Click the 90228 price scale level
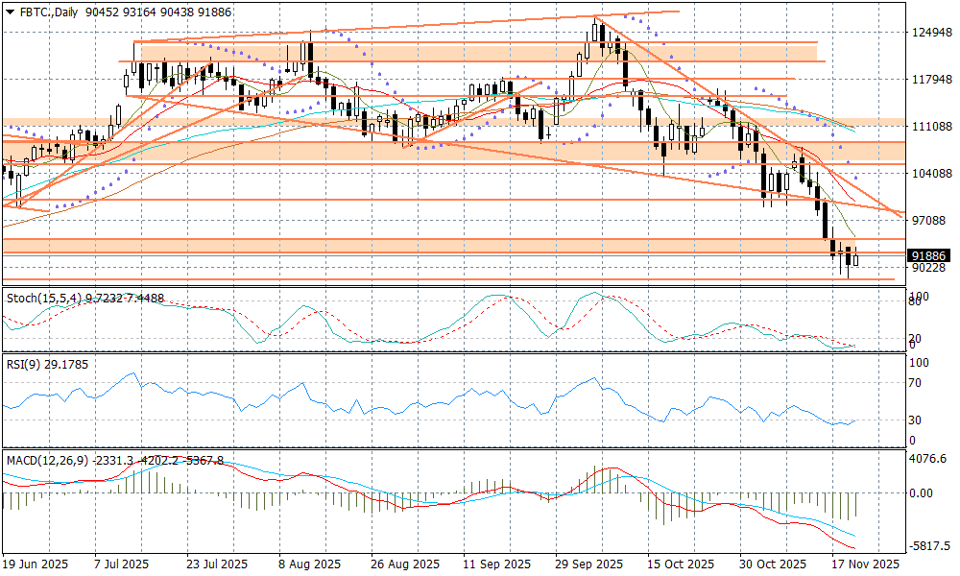The height and width of the screenshot is (576, 960). (x=930, y=268)
